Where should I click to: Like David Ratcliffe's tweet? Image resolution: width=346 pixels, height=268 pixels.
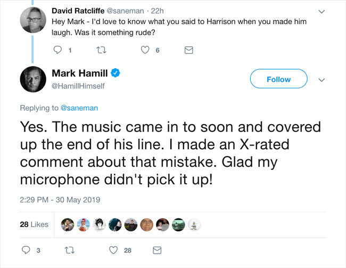coord(145,50)
